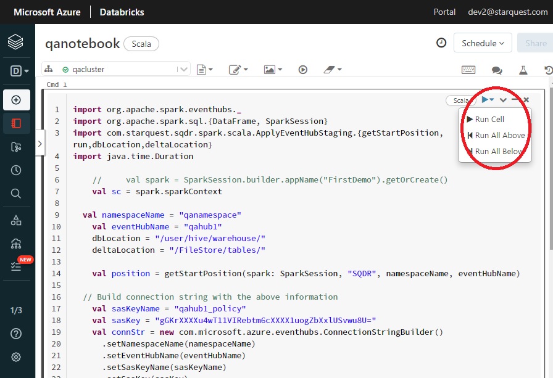
Task: Click the Databricks logo in the sidebar
Action: point(16,42)
